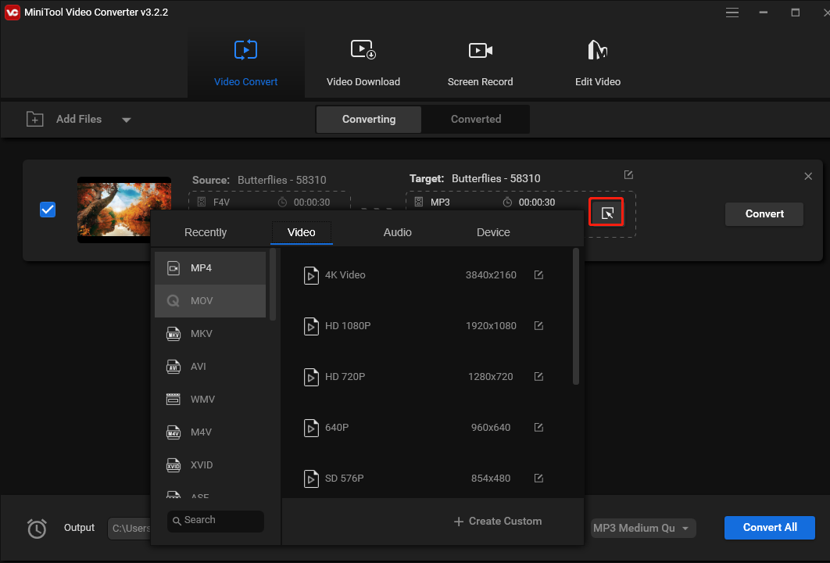Click the Convert All button
830x563 pixels.
pos(770,528)
